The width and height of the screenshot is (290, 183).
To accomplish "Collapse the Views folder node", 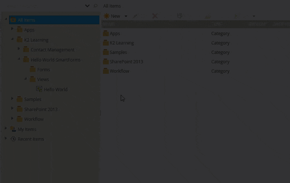I will tap(25, 78).
